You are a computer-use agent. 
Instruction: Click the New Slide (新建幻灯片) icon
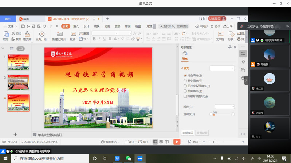click(59, 34)
